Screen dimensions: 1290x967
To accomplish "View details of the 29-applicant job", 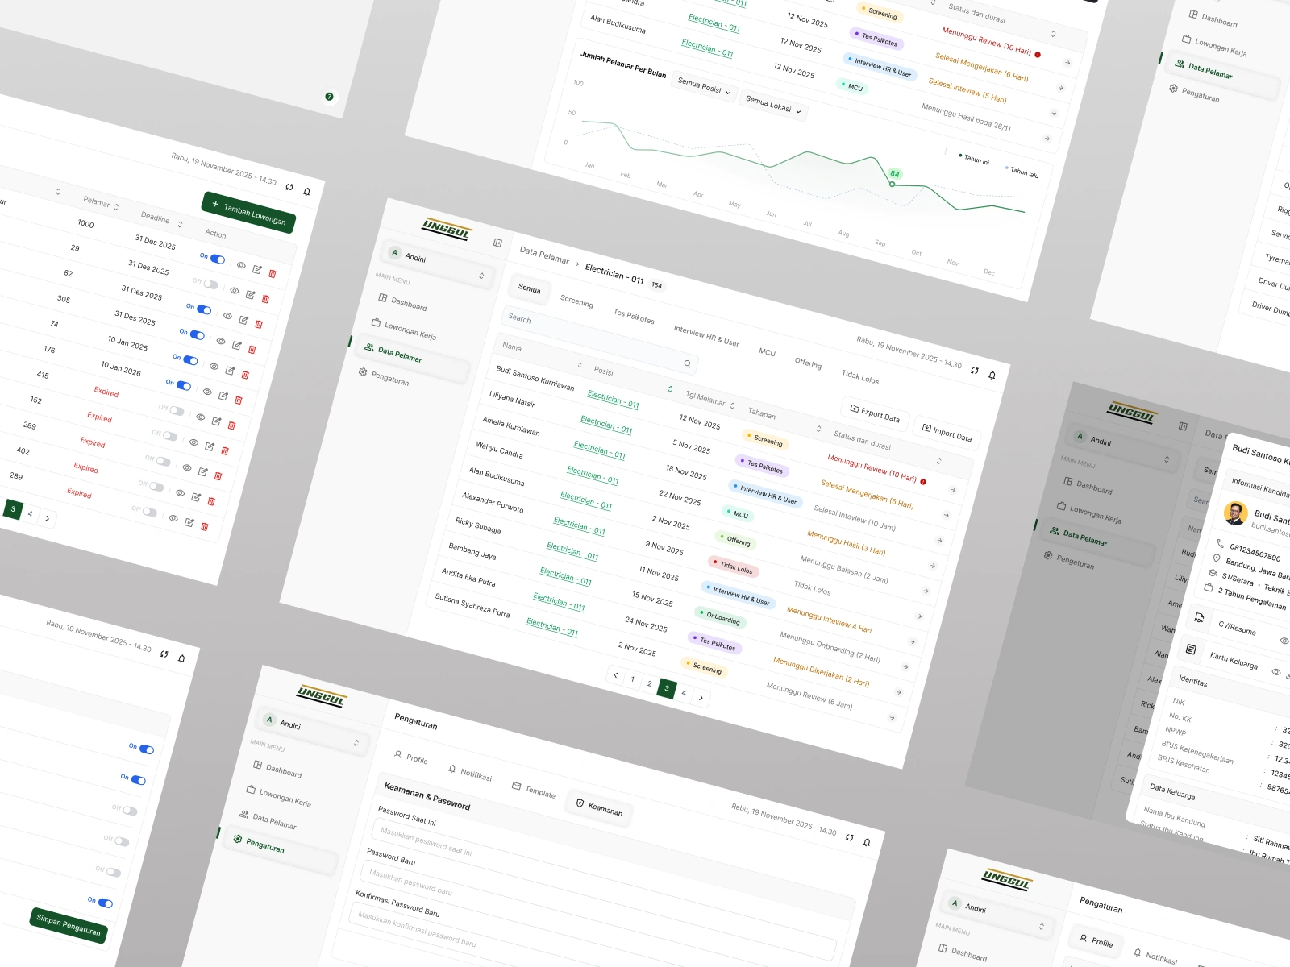I will pyautogui.click(x=235, y=290).
